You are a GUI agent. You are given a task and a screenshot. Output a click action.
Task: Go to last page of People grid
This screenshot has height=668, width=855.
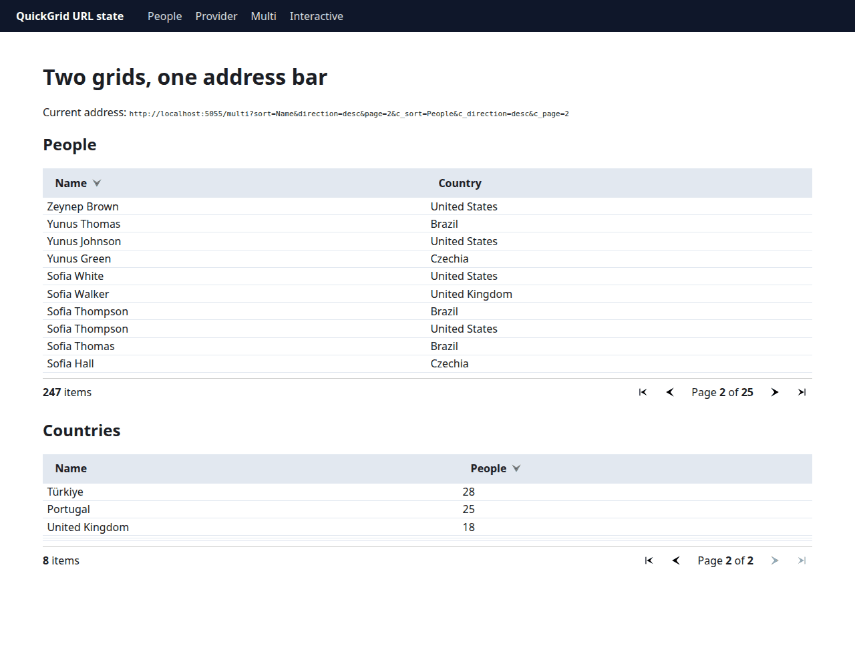pyautogui.click(x=802, y=392)
